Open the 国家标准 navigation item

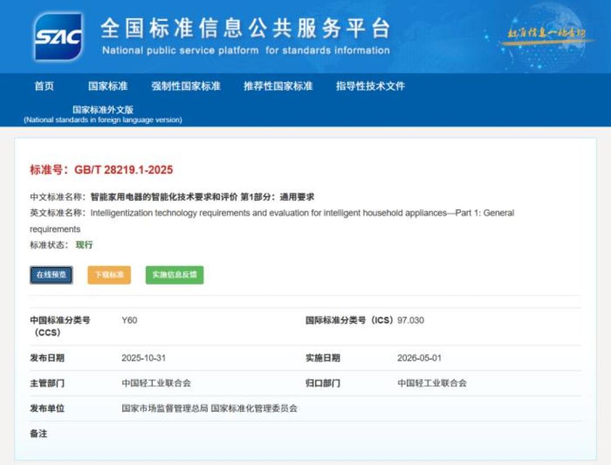click(108, 86)
